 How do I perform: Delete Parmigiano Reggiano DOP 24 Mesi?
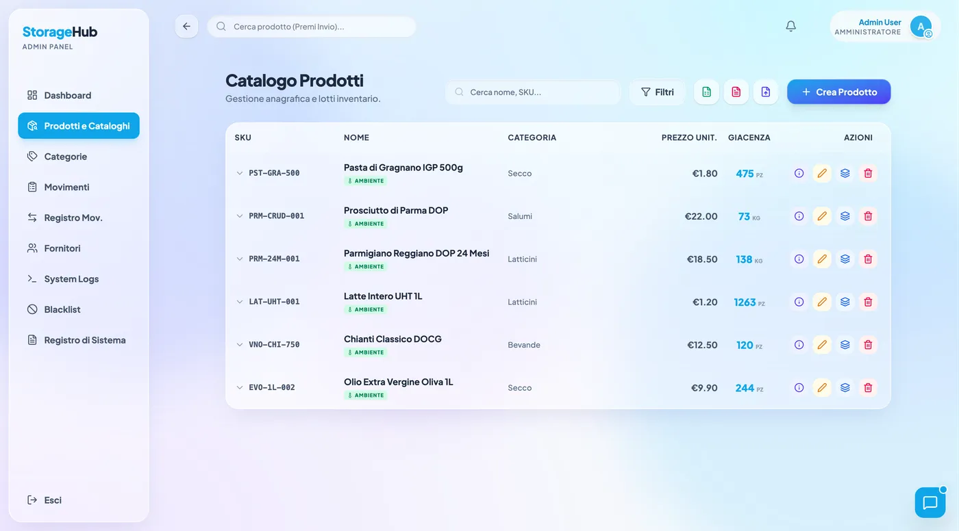868,259
